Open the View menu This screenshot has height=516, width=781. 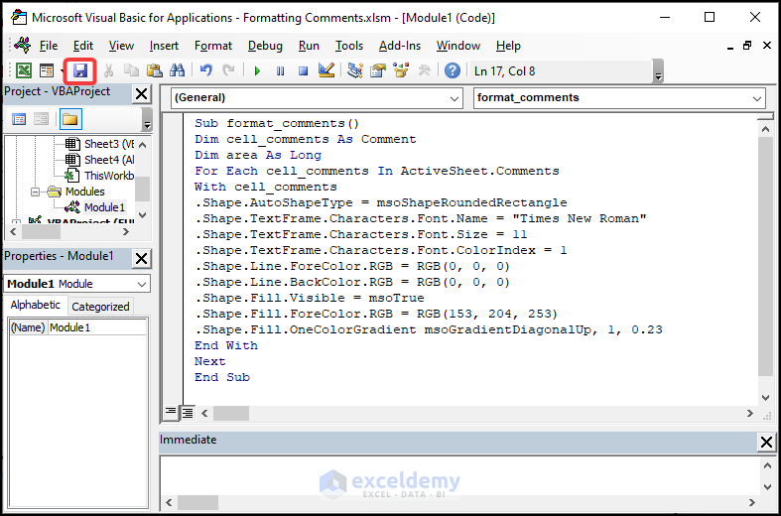point(121,46)
